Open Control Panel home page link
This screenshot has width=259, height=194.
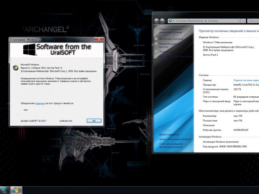point(171,31)
